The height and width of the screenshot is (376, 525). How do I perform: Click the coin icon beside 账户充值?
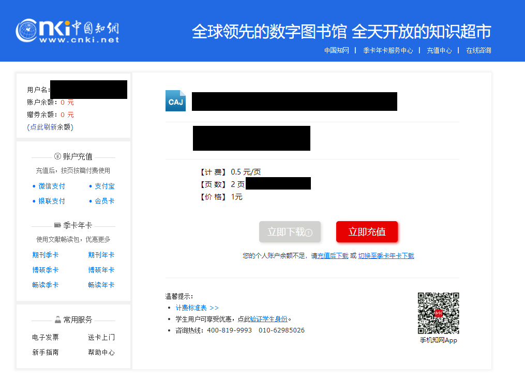(57, 156)
